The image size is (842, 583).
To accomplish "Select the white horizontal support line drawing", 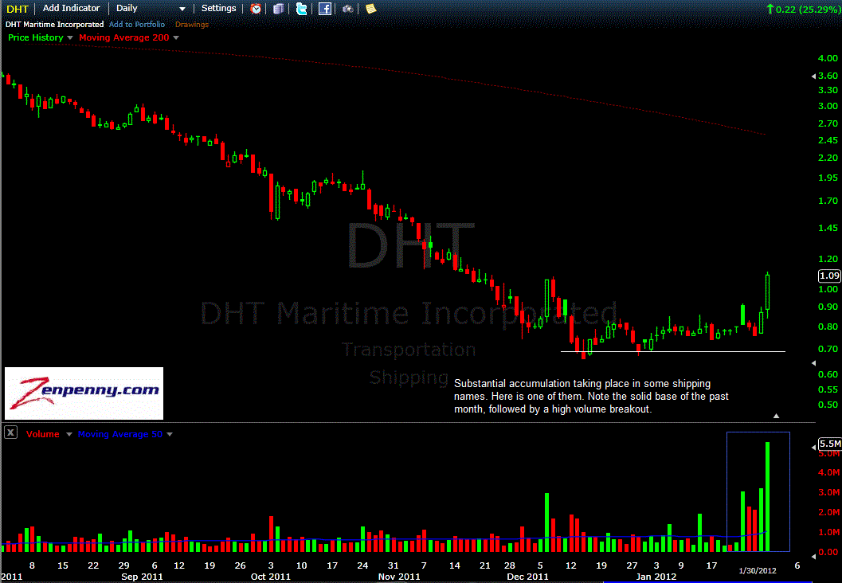I will tap(673, 351).
